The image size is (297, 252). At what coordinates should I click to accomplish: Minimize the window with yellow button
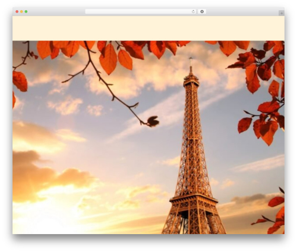point(21,12)
